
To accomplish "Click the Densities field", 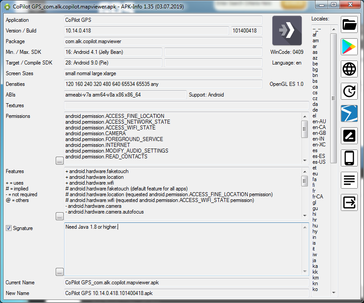I will [163, 84].
